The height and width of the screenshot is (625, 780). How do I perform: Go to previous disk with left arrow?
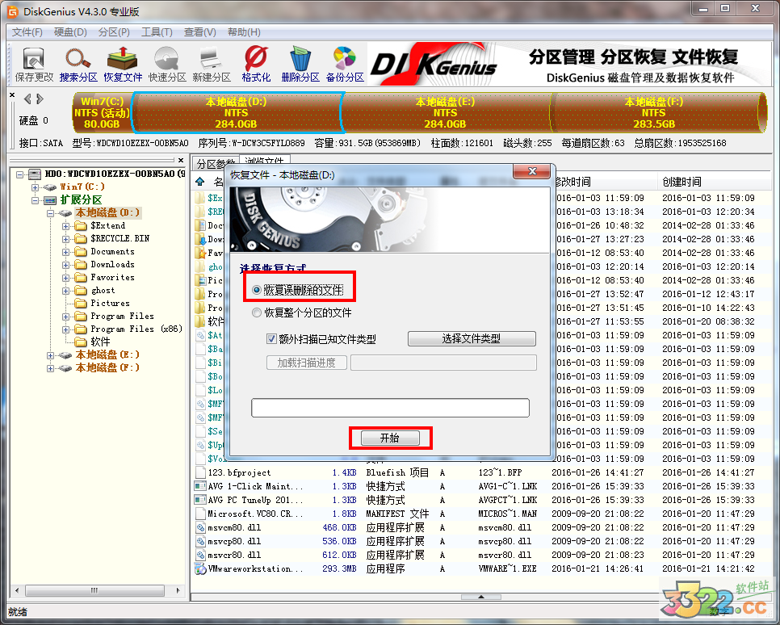(27, 99)
